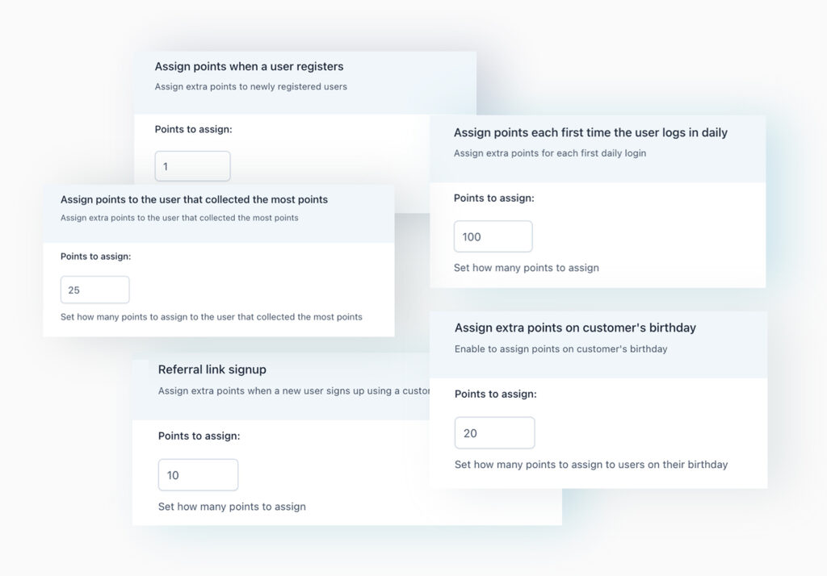This screenshot has height=576, width=827.
Task: Click "Points to assign:" label in referral panel
Action: click(x=199, y=436)
